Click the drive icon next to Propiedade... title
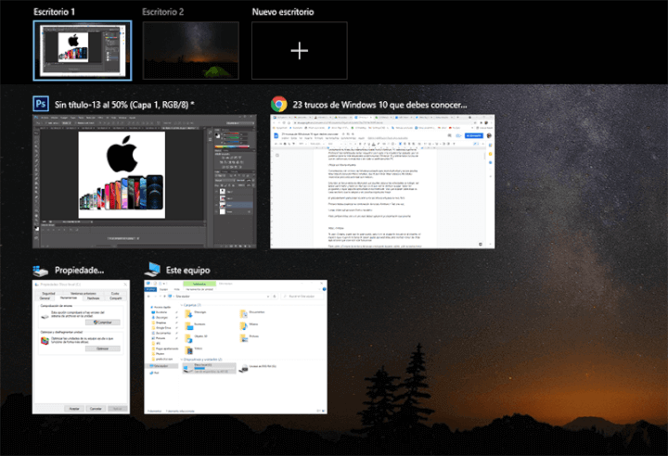This screenshot has width=668, height=456. point(41,271)
